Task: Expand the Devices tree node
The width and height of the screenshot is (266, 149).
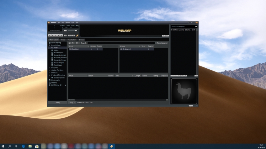Action: click(50, 73)
